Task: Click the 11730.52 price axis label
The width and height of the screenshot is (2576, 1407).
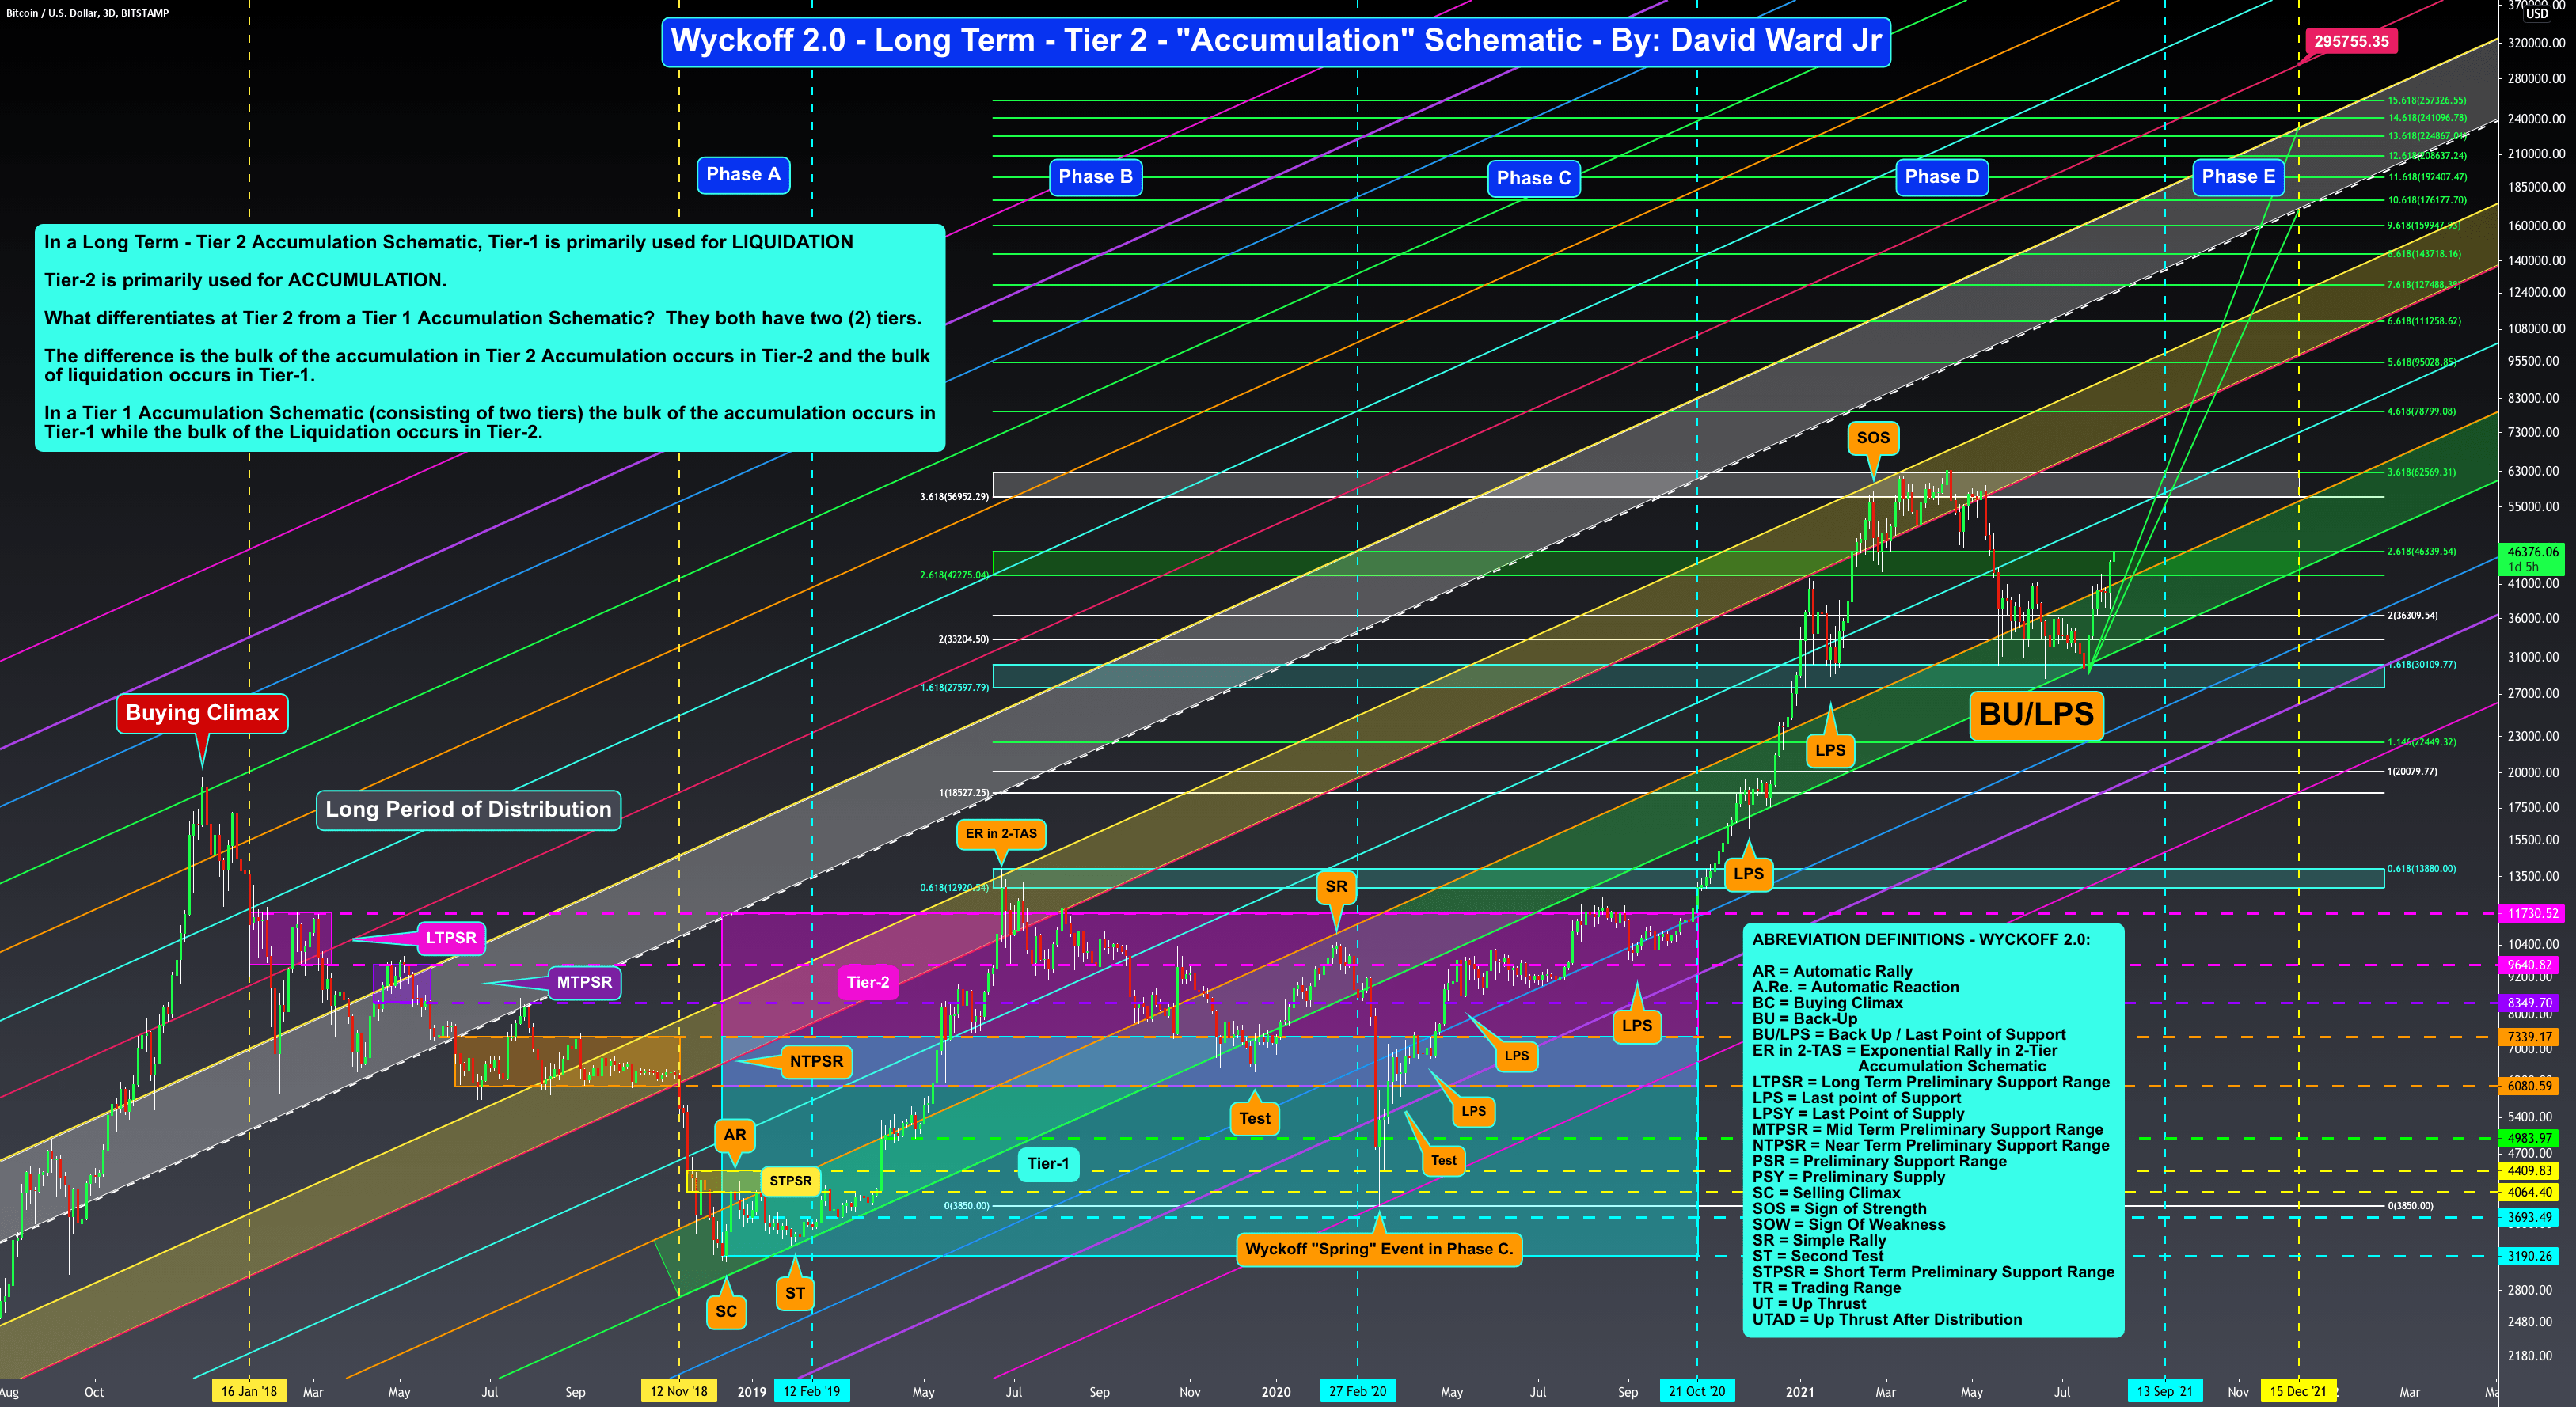Action: [x=2532, y=913]
